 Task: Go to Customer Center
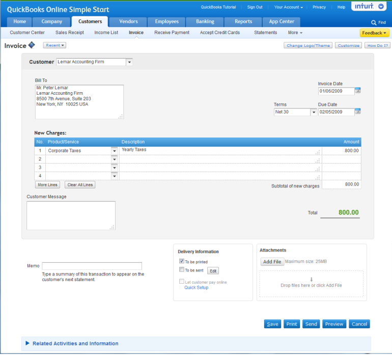point(27,33)
